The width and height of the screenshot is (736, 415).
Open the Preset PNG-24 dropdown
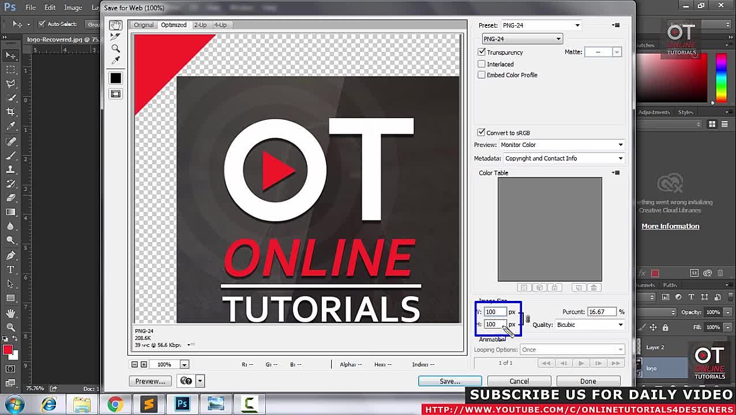point(540,25)
